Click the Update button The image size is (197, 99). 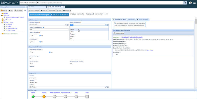point(52,11)
